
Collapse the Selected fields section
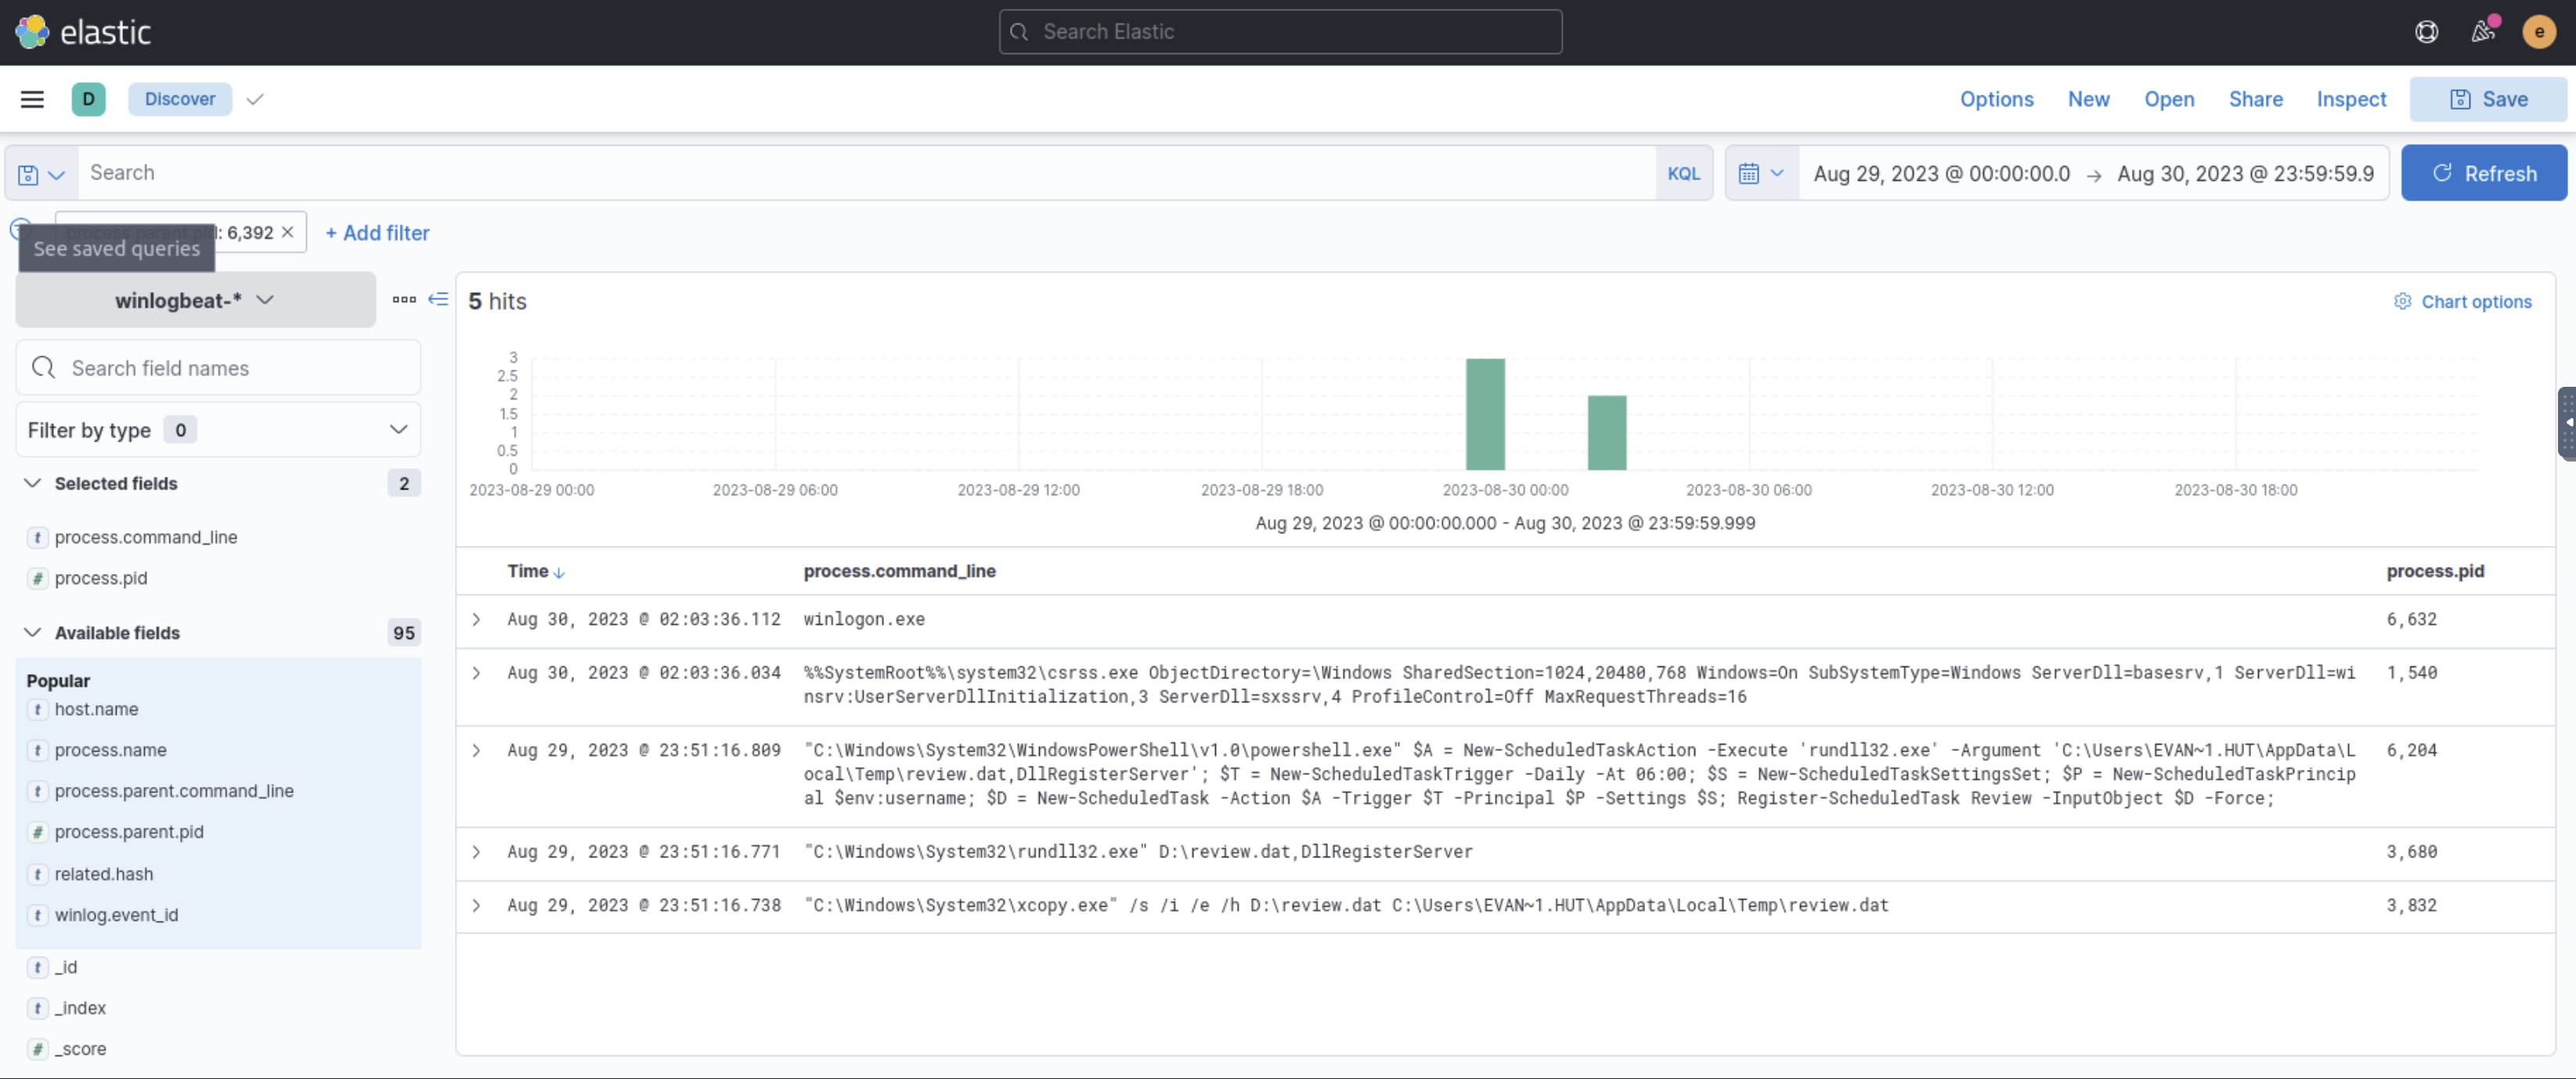(x=32, y=483)
